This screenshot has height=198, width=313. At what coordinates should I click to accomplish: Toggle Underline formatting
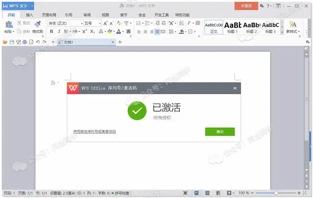click(x=66, y=31)
